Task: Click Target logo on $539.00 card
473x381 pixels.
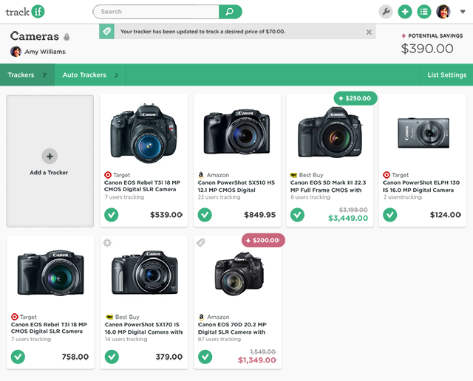Action: pos(108,175)
